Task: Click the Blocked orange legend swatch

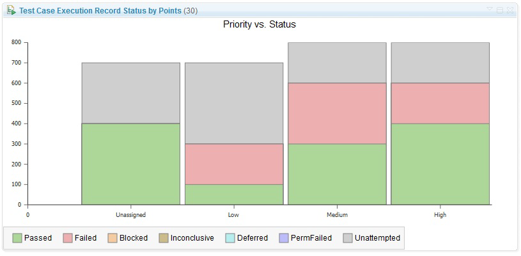Action: (113, 238)
